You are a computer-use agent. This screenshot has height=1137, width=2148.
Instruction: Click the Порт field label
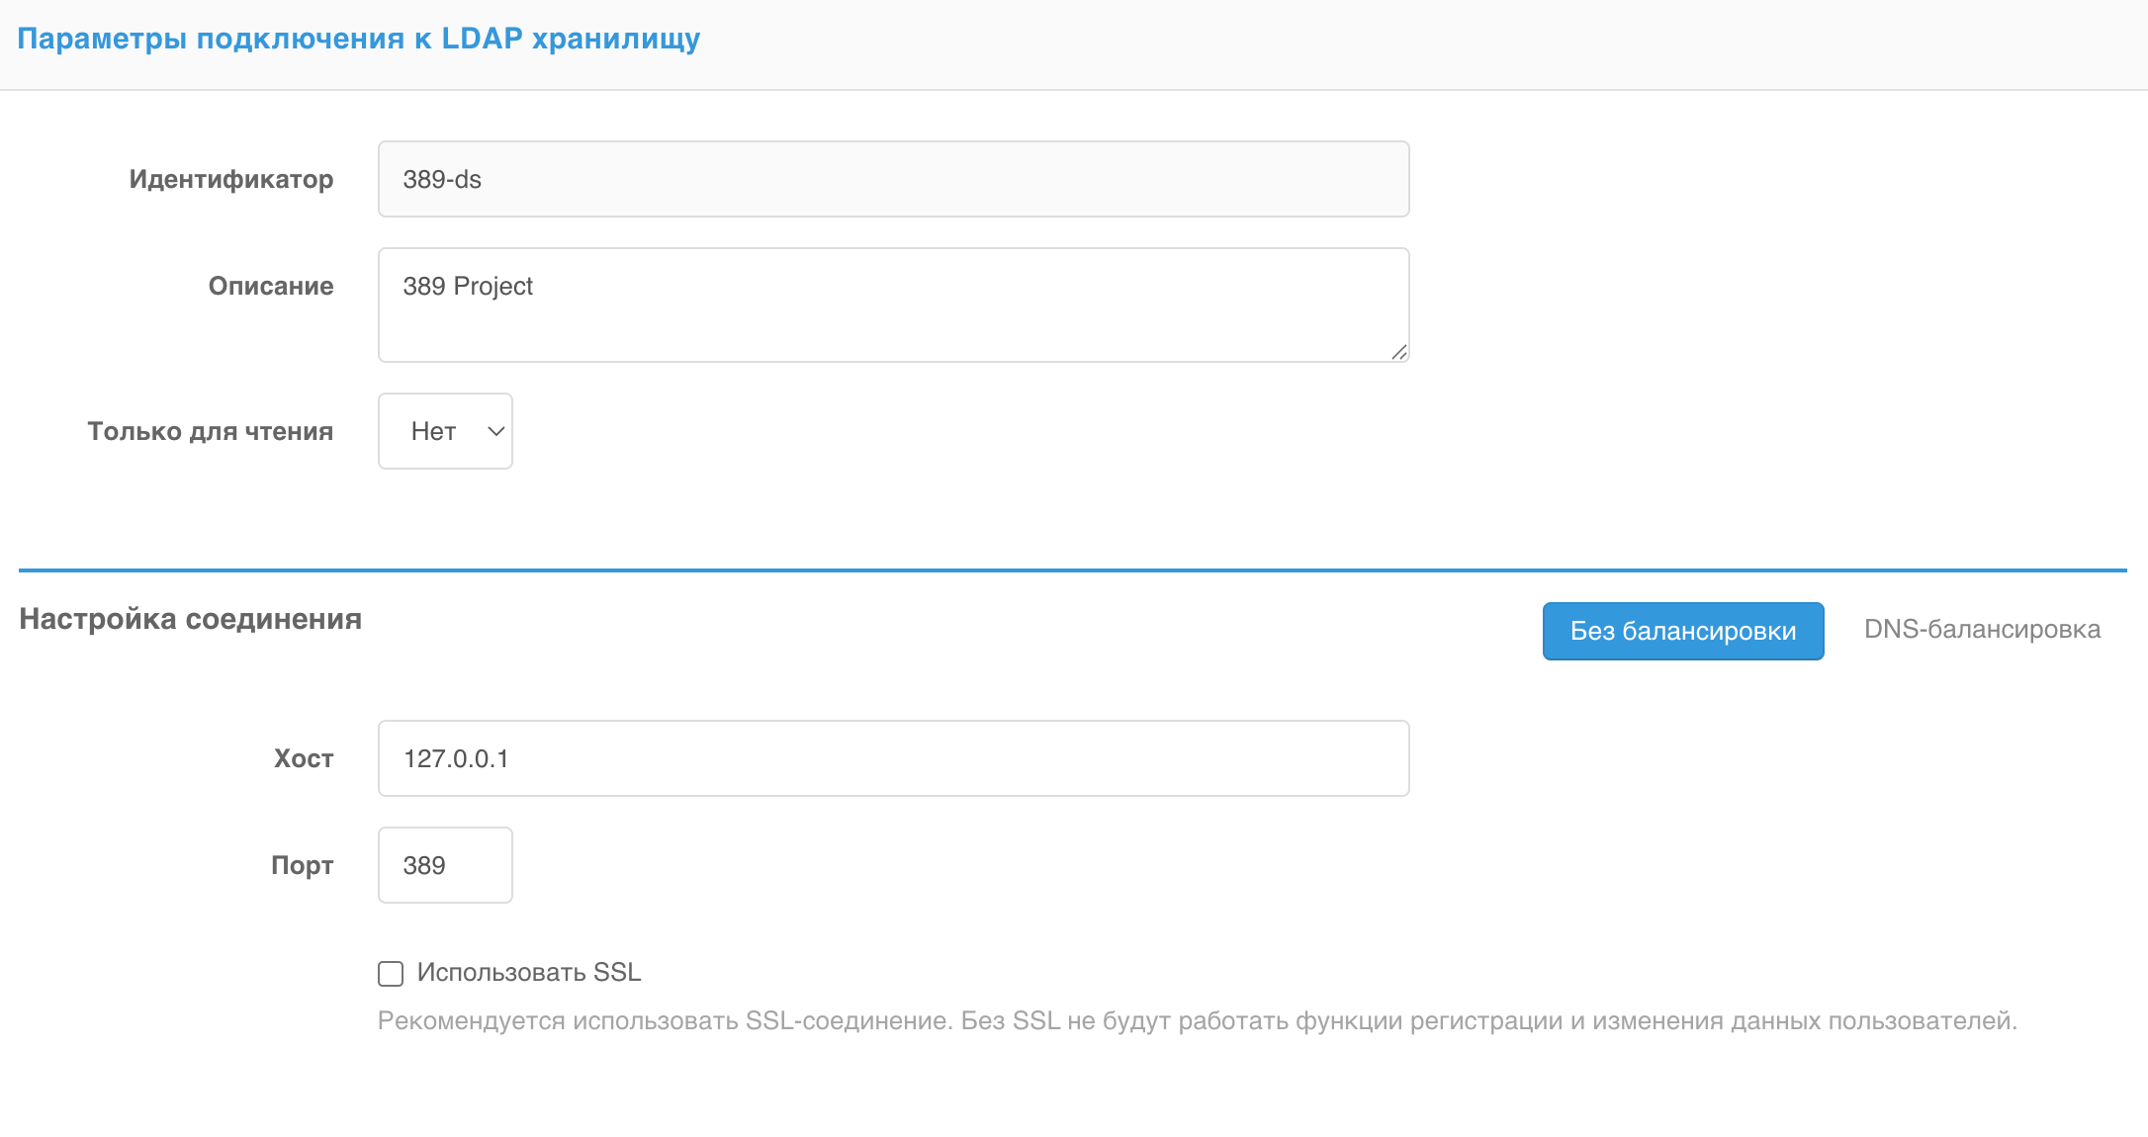302,865
